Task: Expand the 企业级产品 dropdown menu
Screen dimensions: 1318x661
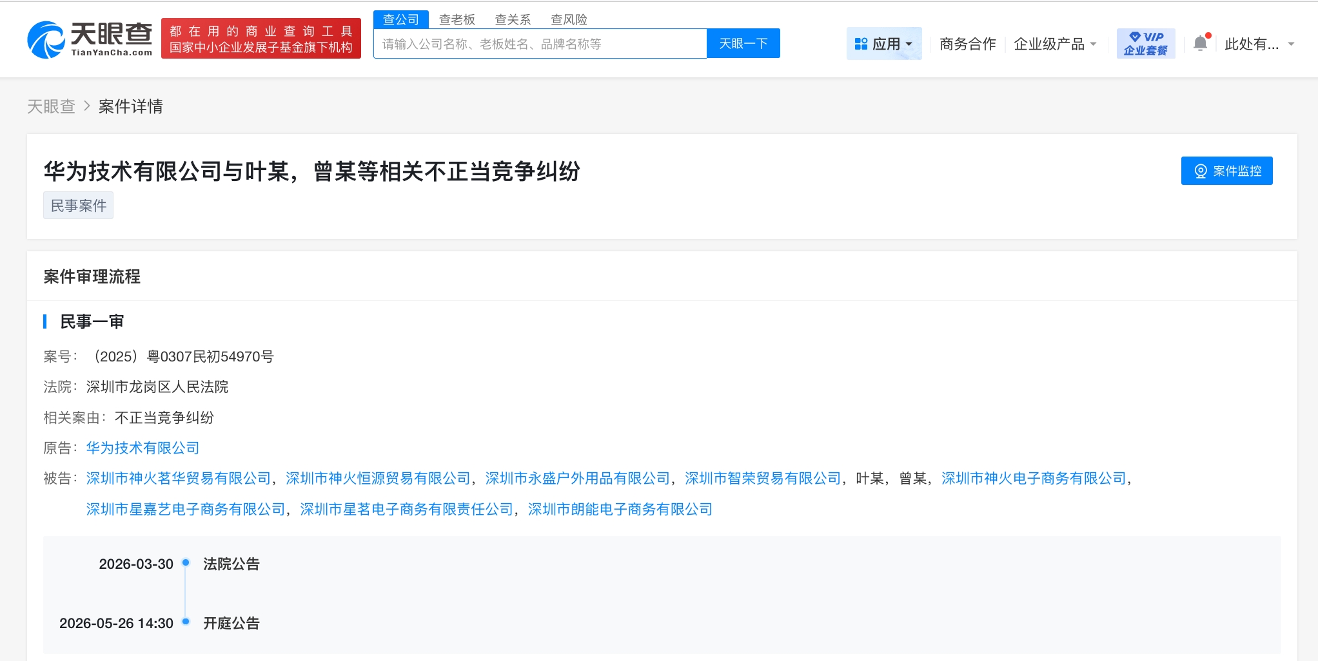Action: (1055, 44)
